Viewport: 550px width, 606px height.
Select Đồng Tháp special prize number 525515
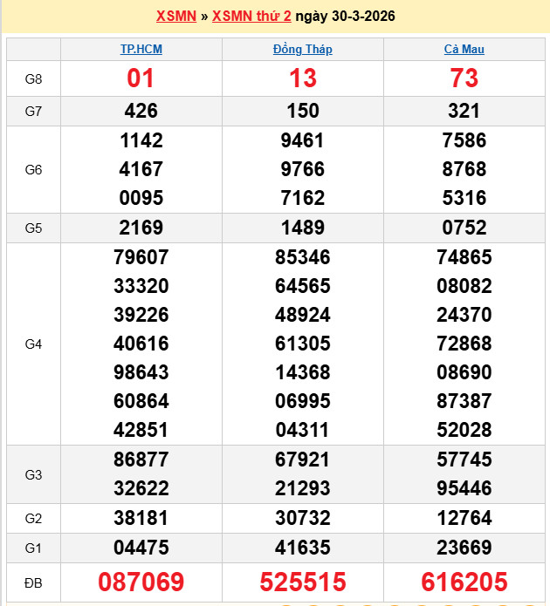pyautogui.click(x=302, y=582)
